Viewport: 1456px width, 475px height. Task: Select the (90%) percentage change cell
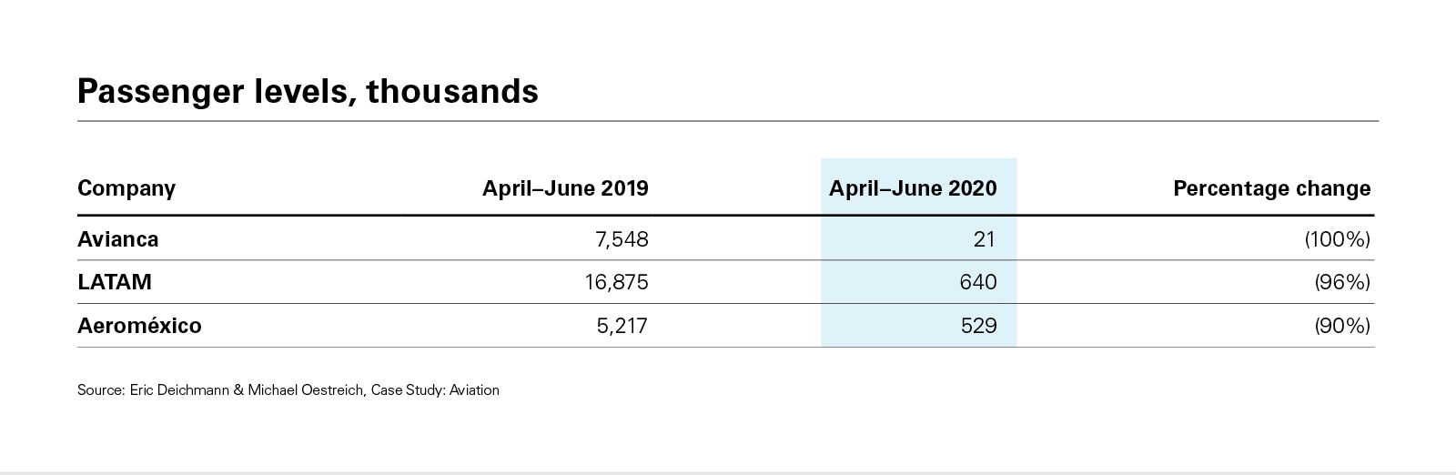1341,326
